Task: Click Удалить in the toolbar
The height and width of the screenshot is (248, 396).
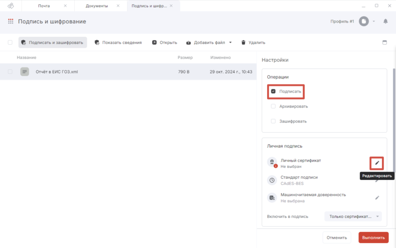Action: point(253,43)
